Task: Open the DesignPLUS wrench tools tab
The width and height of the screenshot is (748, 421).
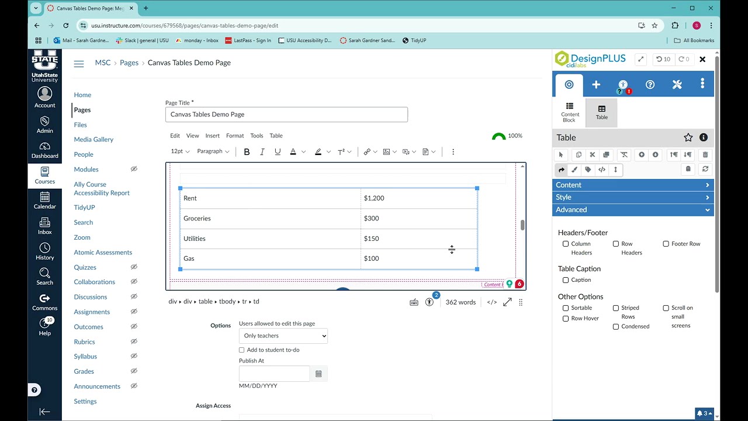Action: click(677, 85)
